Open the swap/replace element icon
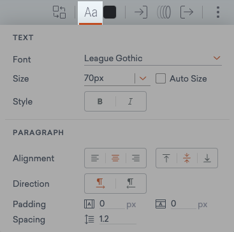The height and width of the screenshot is (232, 234). [59, 12]
